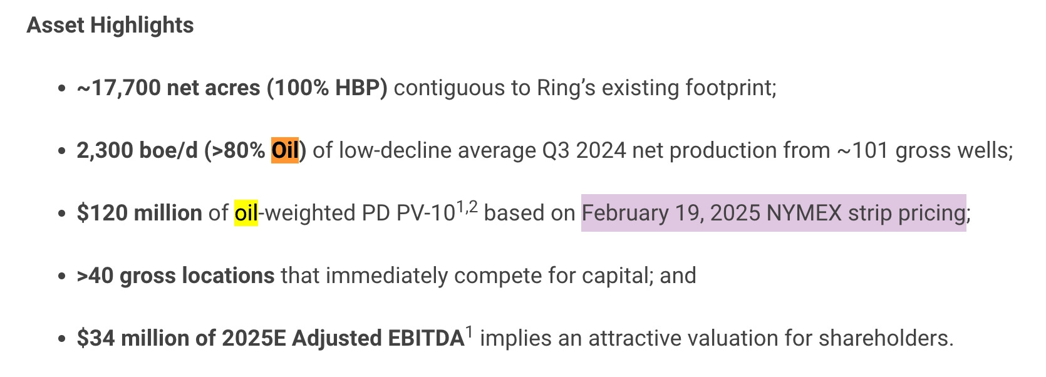Click the text (100% HBP)
1046x377 pixels.
pyautogui.click(x=327, y=88)
